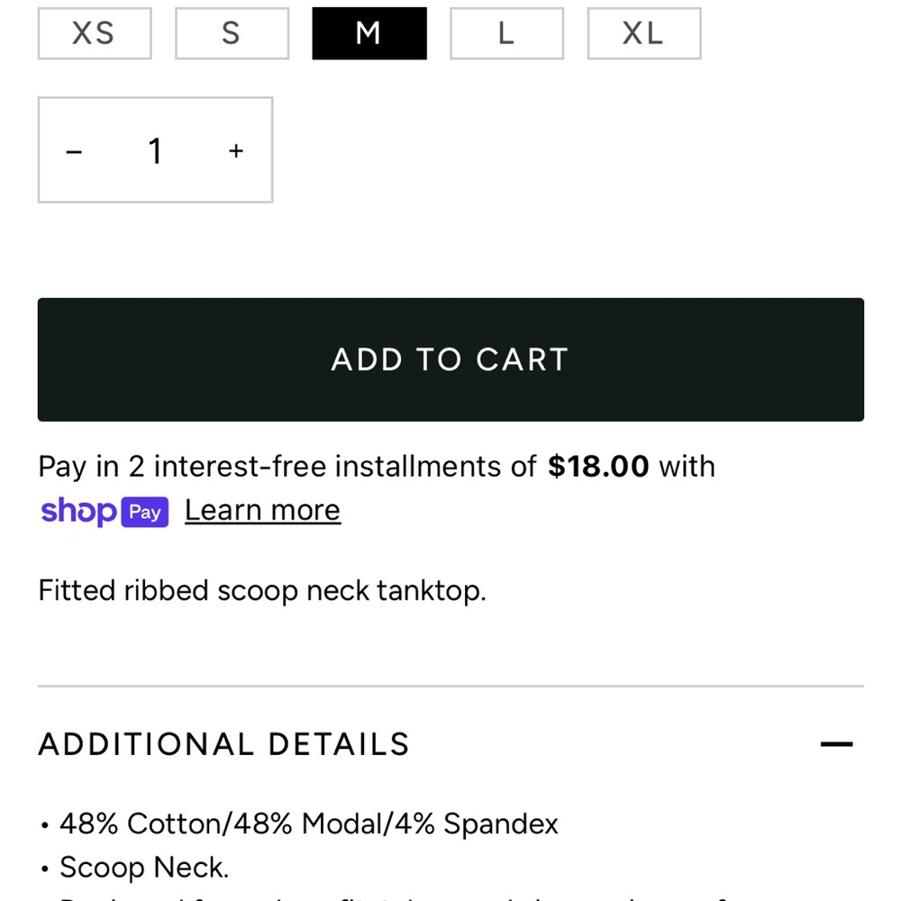Choose size L
Image resolution: width=901 pixels, height=901 pixels.
coord(506,33)
